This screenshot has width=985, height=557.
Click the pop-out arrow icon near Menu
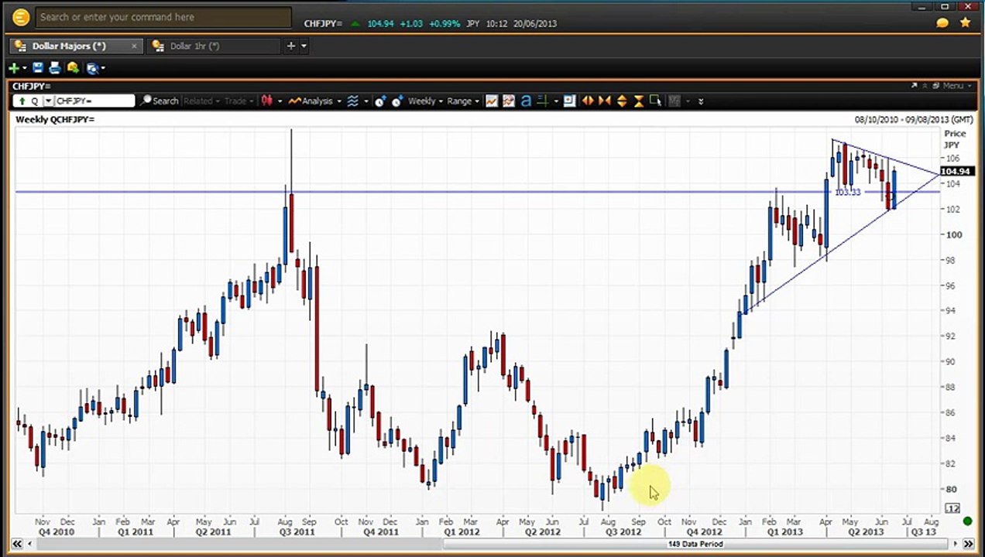click(914, 86)
